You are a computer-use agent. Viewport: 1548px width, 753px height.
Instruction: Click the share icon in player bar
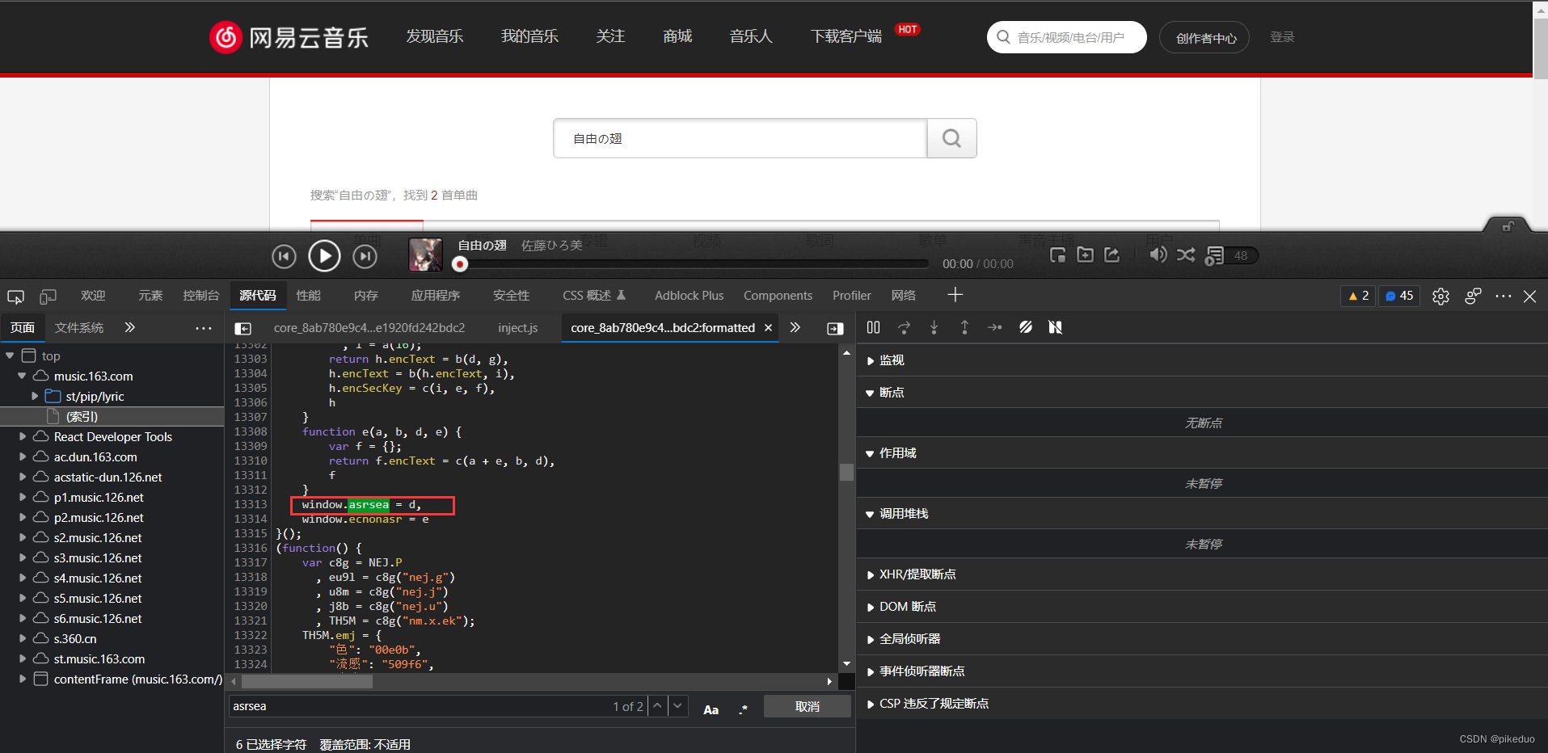tap(1112, 255)
